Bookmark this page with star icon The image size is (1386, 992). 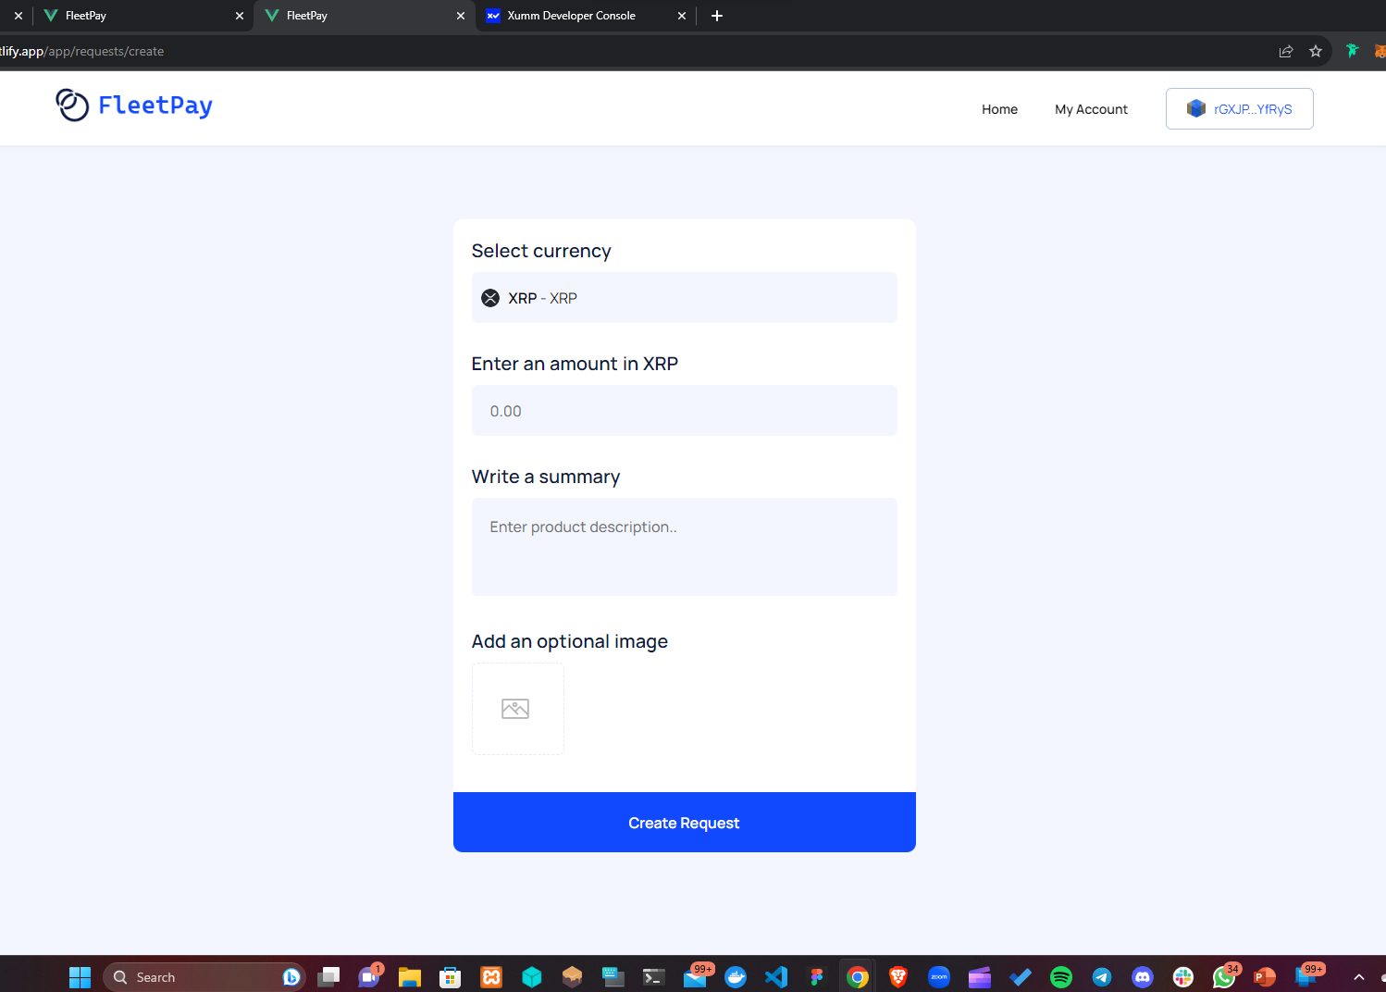1316,52
